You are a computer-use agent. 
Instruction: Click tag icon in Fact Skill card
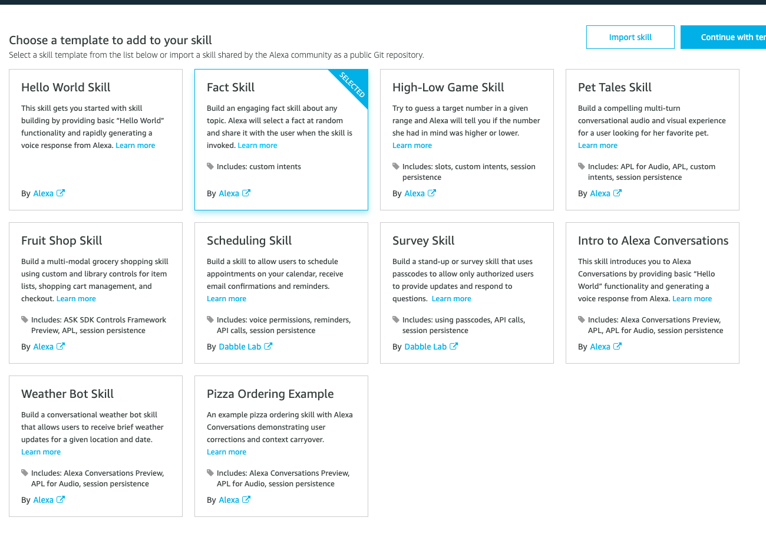click(210, 166)
